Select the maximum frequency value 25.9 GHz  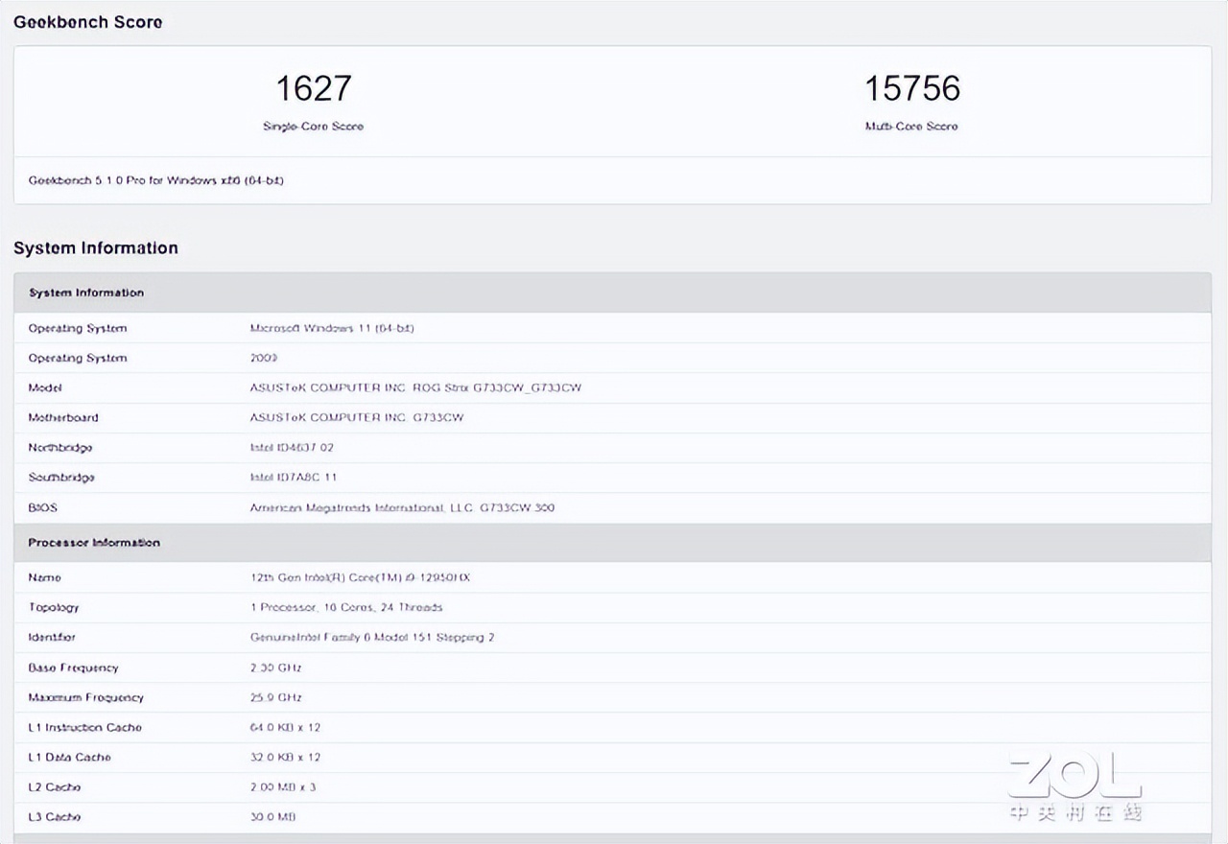pos(276,697)
